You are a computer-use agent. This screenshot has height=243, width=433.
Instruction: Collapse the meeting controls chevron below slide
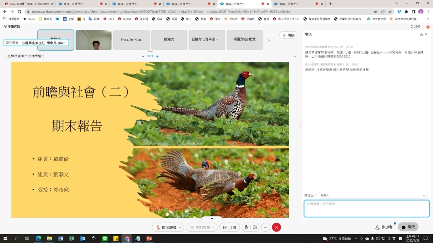click(x=212, y=218)
